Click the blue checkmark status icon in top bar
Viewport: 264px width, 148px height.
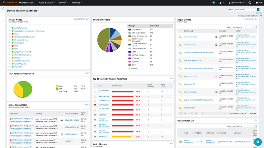(x=214, y=3)
